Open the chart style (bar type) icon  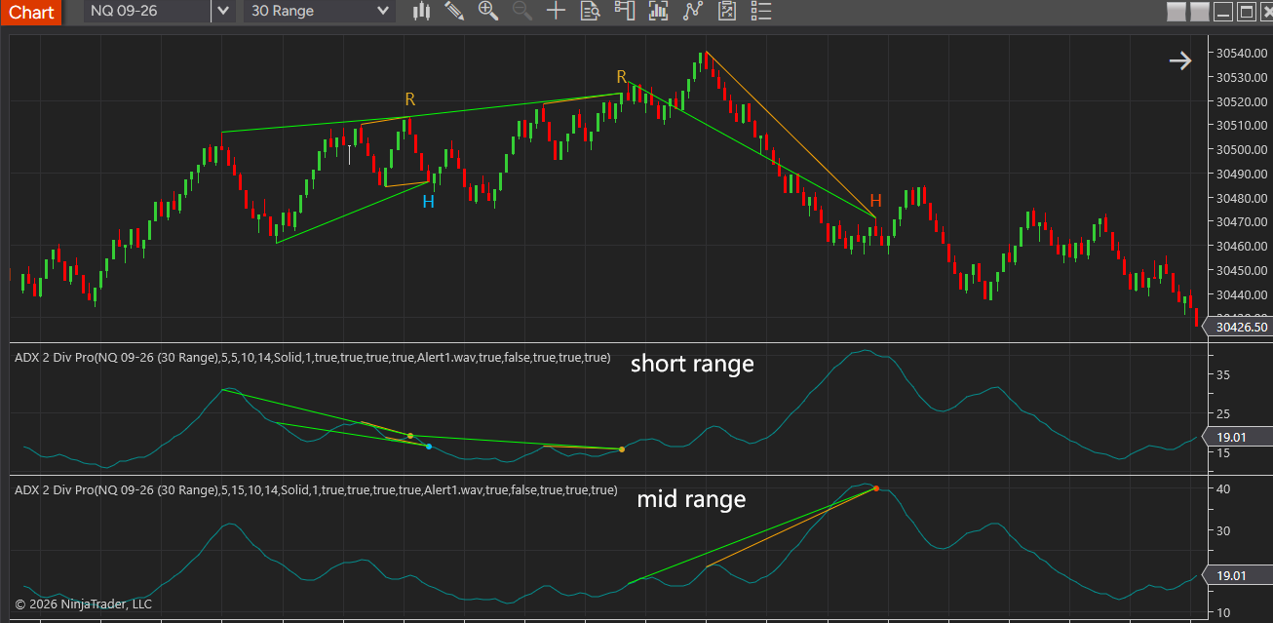[x=421, y=11]
